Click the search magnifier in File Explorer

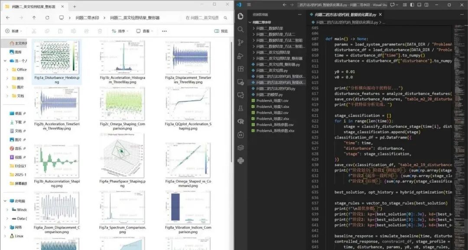(226, 18)
